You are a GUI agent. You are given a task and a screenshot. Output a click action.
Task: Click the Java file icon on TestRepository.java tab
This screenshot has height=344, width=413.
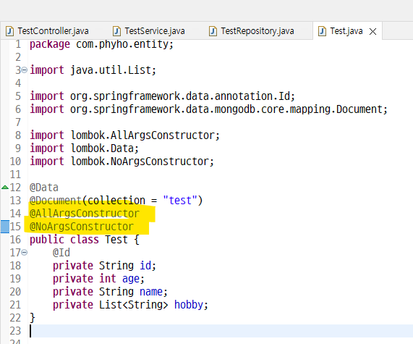click(213, 31)
